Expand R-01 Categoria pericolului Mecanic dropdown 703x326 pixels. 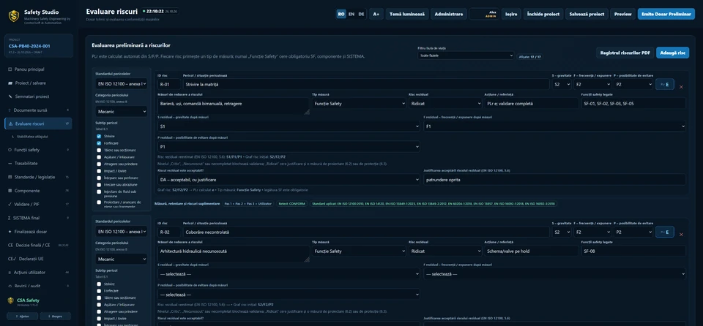tap(121, 111)
